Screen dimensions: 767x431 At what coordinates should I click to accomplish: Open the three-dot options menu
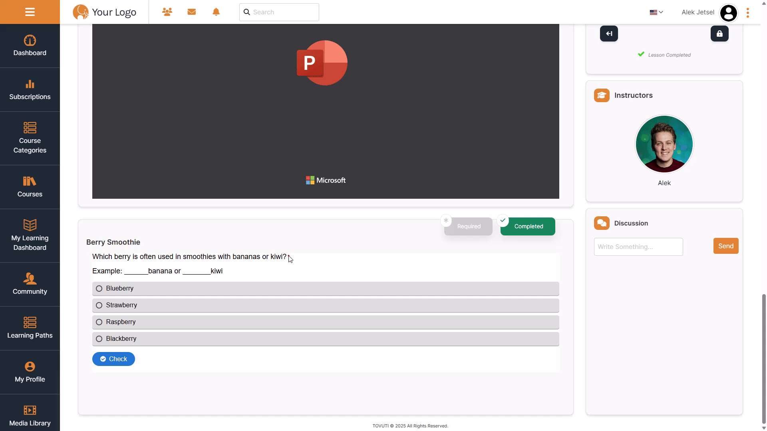pos(748,13)
